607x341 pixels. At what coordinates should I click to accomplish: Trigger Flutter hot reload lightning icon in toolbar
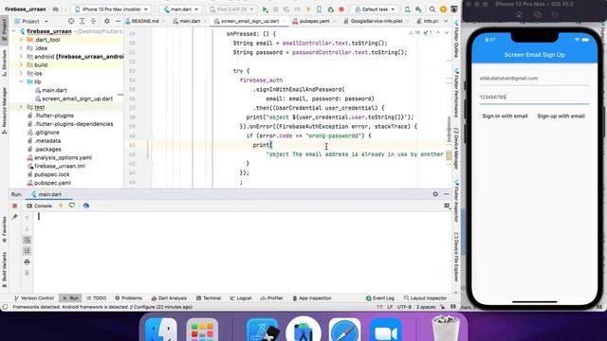tap(308, 9)
